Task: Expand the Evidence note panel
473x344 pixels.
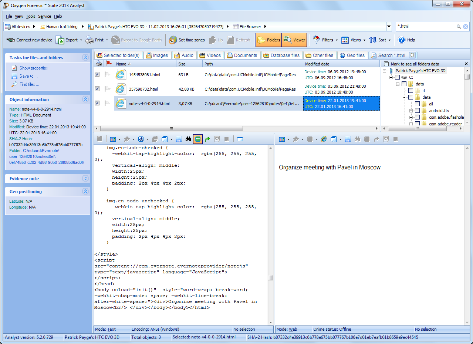Action: pyautogui.click(x=85, y=179)
